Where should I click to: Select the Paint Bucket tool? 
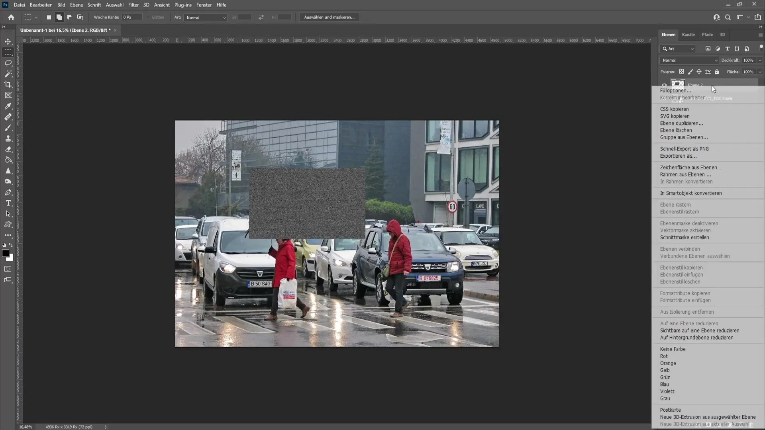(8, 160)
